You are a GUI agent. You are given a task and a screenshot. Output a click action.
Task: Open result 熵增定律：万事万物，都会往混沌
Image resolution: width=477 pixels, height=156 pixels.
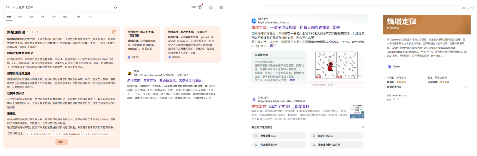click(x=164, y=81)
